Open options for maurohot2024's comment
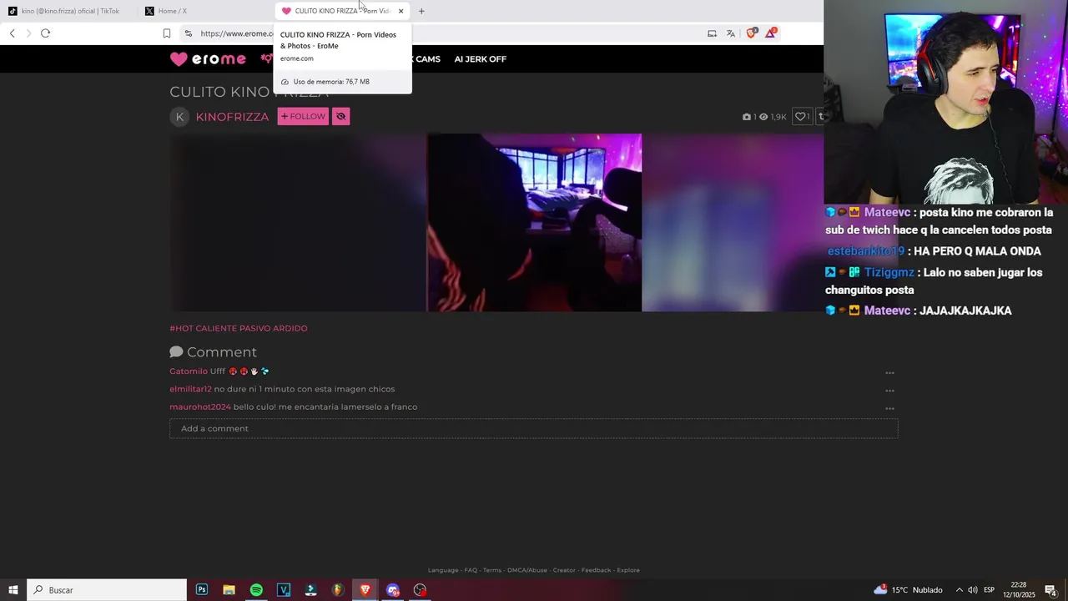 coord(889,409)
